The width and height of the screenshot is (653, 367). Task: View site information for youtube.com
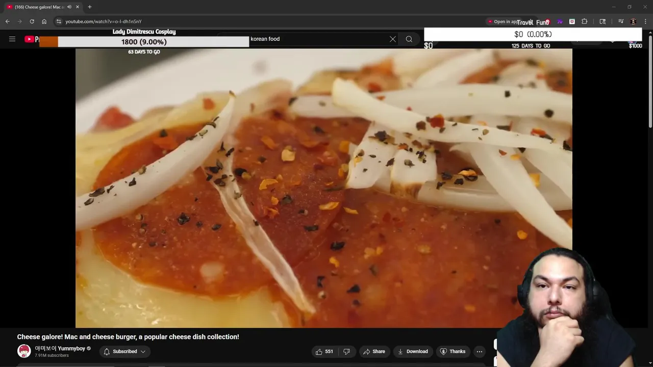point(59,21)
